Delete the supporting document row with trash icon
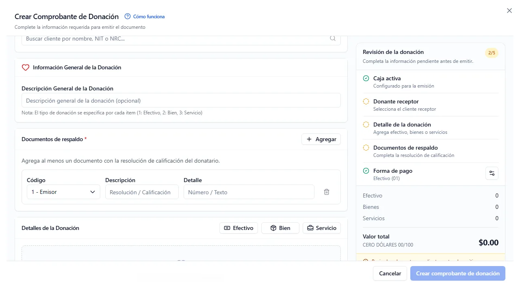Image resolution: width=520 pixels, height=292 pixels. point(327,192)
